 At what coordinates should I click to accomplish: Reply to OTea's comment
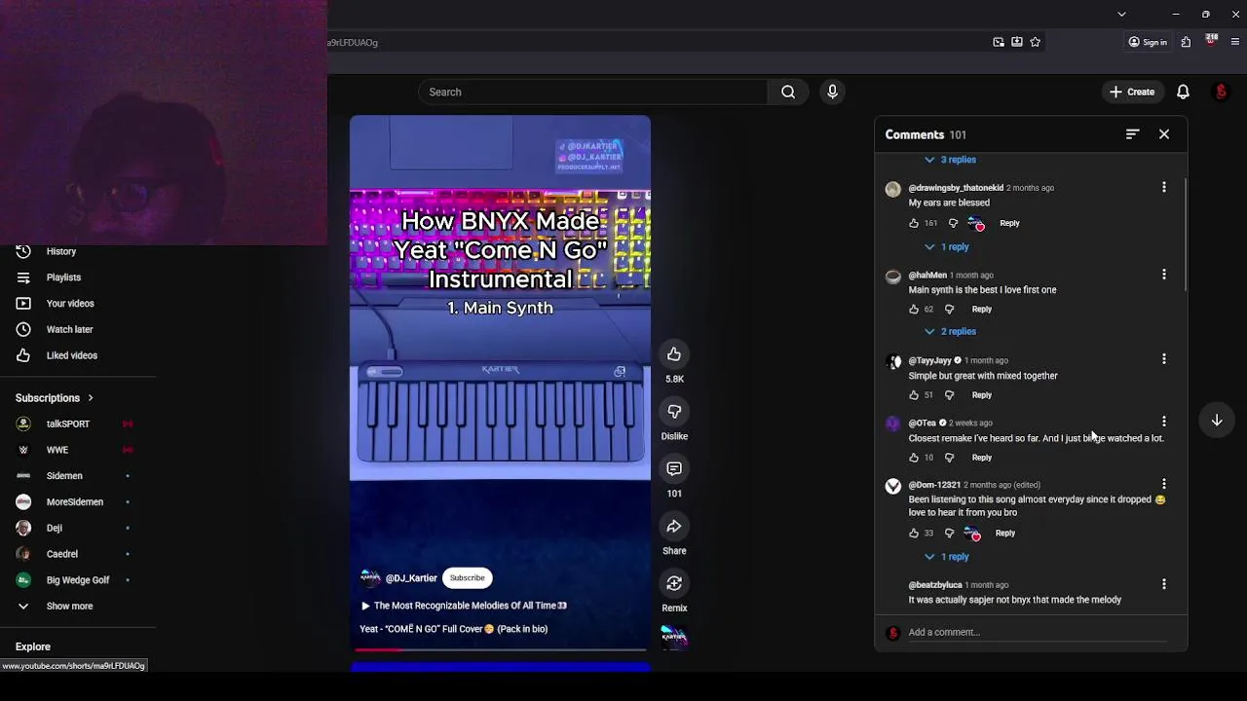tap(981, 458)
